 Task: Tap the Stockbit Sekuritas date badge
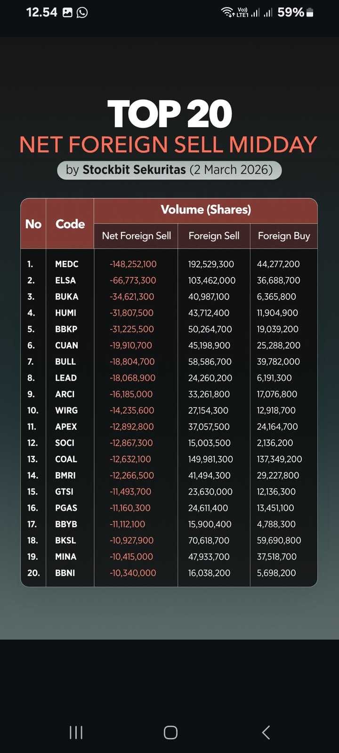pyautogui.click(x=169, y=170)
